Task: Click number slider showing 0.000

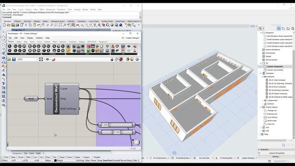Action: click(x=117, y=125)
